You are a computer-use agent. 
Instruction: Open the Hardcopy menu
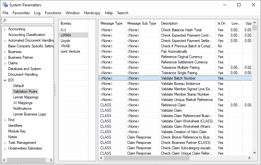[x=93, y=13]
